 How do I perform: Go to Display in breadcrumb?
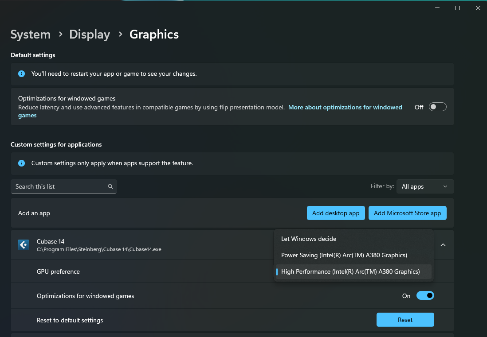pos(90,35)
